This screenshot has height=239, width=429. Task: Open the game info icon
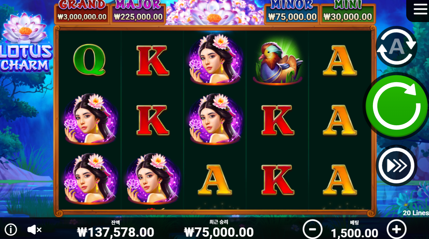click(11, 230)
